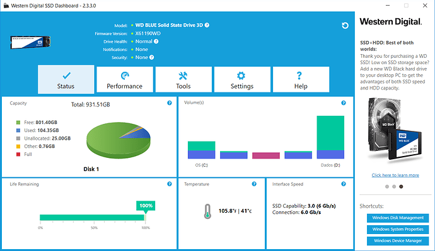
Task: Open Windows Device Manager shortcut
Action: [x=398, y=241]
